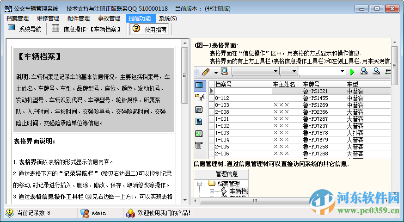This screenshot has height=222, width=404.
Task: Click the printer report icon in left toolbar
Action: coord(199,145)
